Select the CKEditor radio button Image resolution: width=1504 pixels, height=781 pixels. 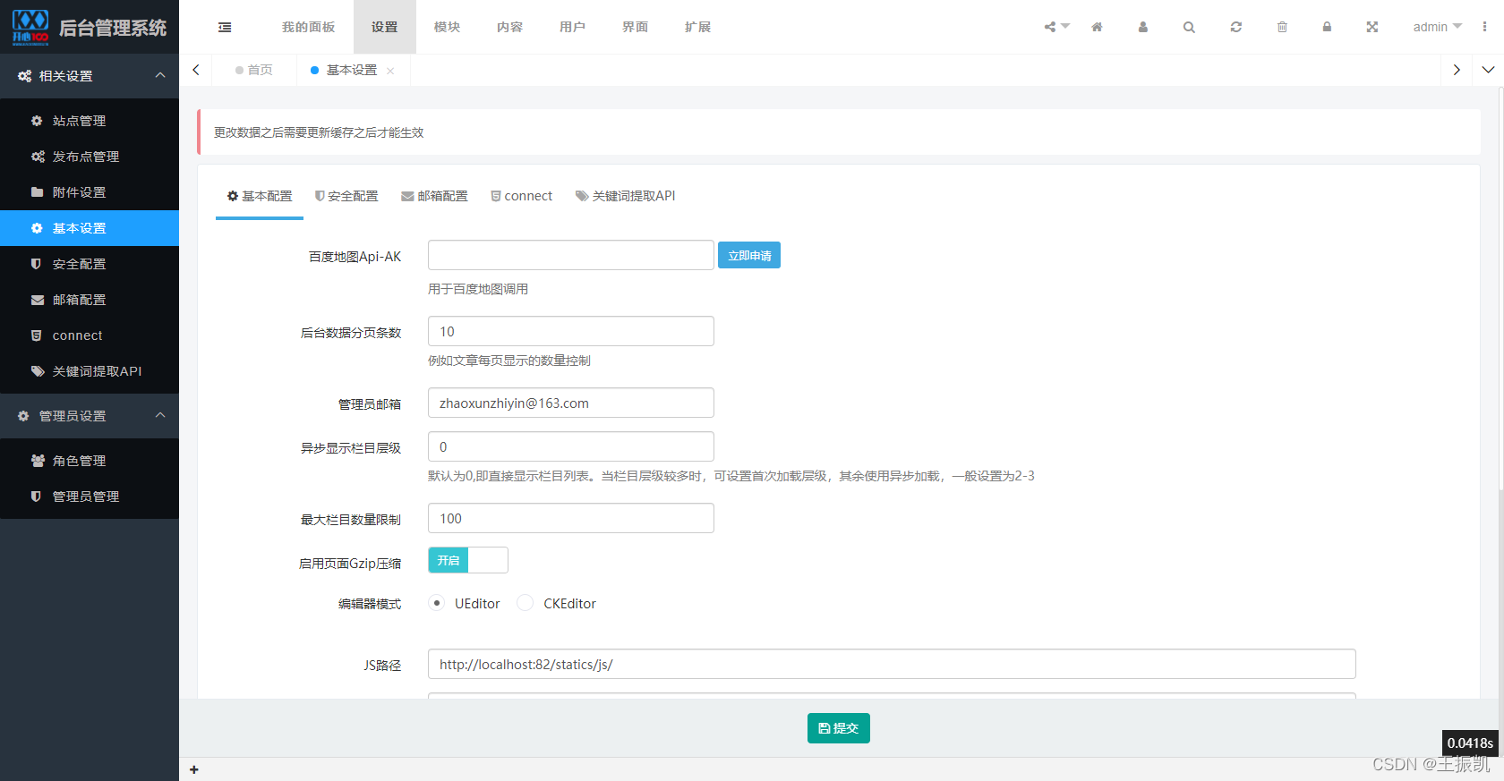[526, 603]
